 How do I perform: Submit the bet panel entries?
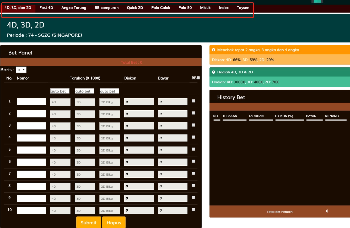[89, 222]
